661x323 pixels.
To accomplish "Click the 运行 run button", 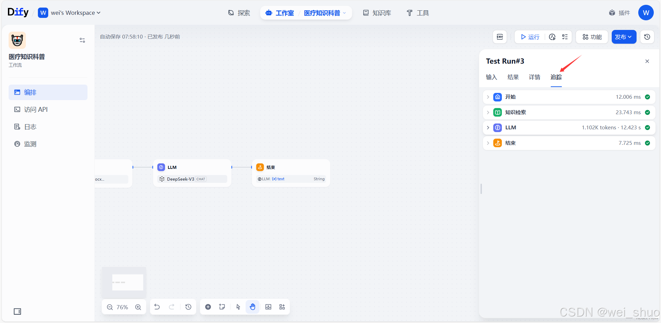I will point(530,37).
